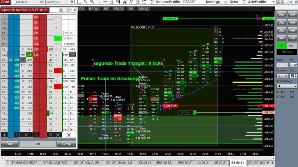The width and height of the screenshot is (298, 167).
Task: Open the OFA®(8/3) interval dropdown
Action: tap(60, 2)
